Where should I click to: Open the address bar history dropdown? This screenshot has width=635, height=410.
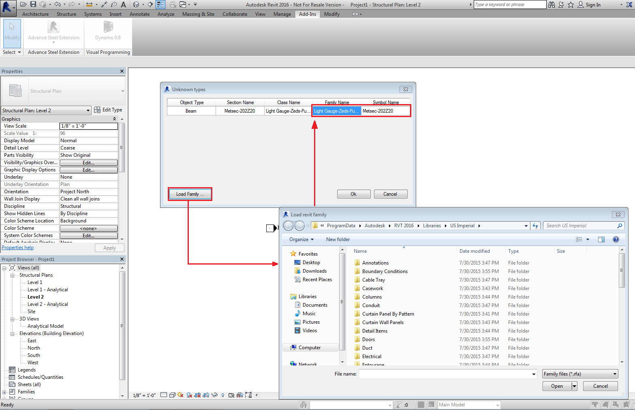[526, 226]
